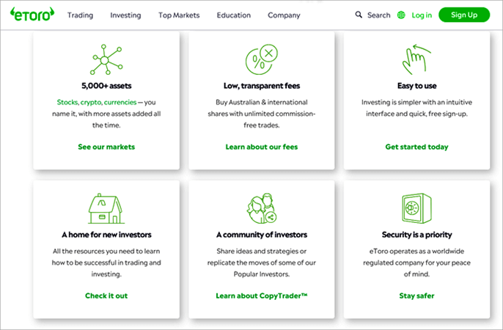Open the Investing menu
This screenshot has height=330, width=503.
point(125,15)
